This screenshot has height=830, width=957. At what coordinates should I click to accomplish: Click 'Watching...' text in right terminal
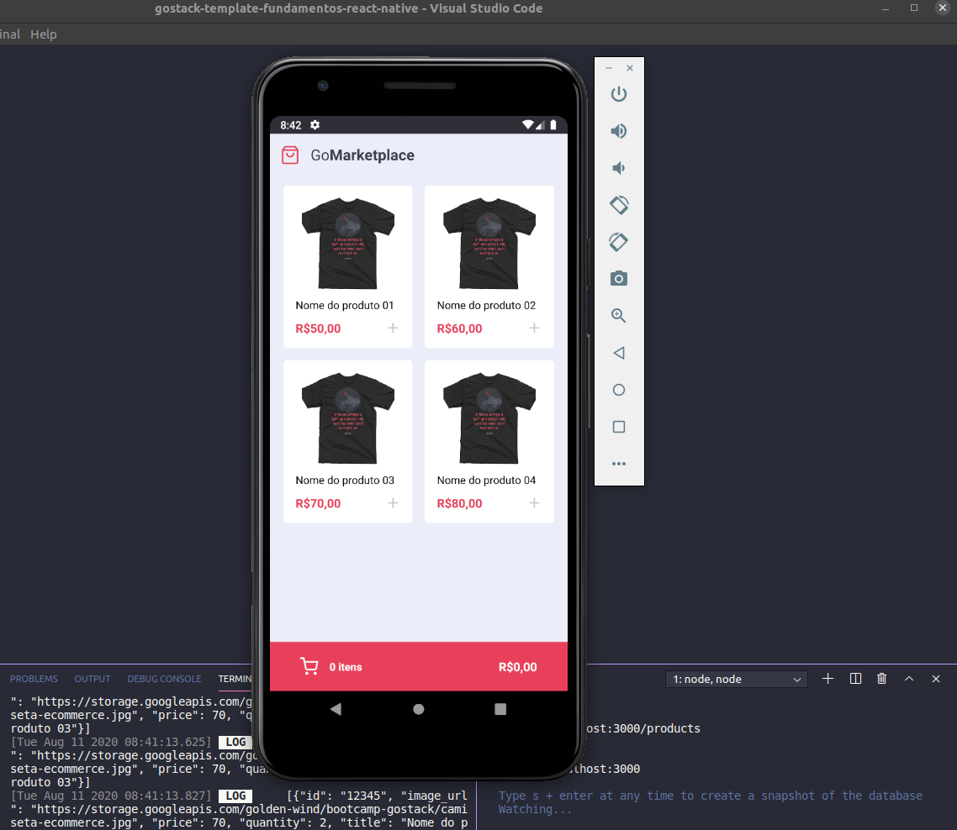click(535, 809)
